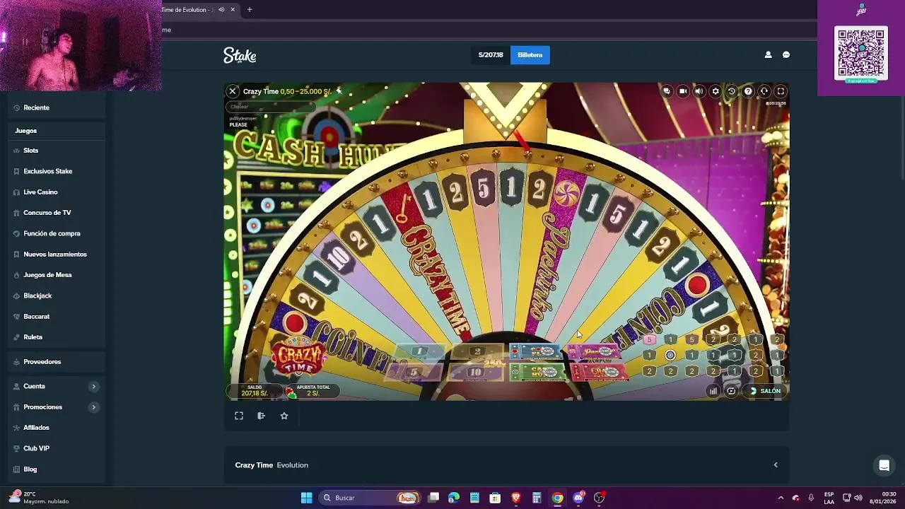Switch to Chrome on taskbar
This screenshot has width=905, height=509.
coord(557,498)
